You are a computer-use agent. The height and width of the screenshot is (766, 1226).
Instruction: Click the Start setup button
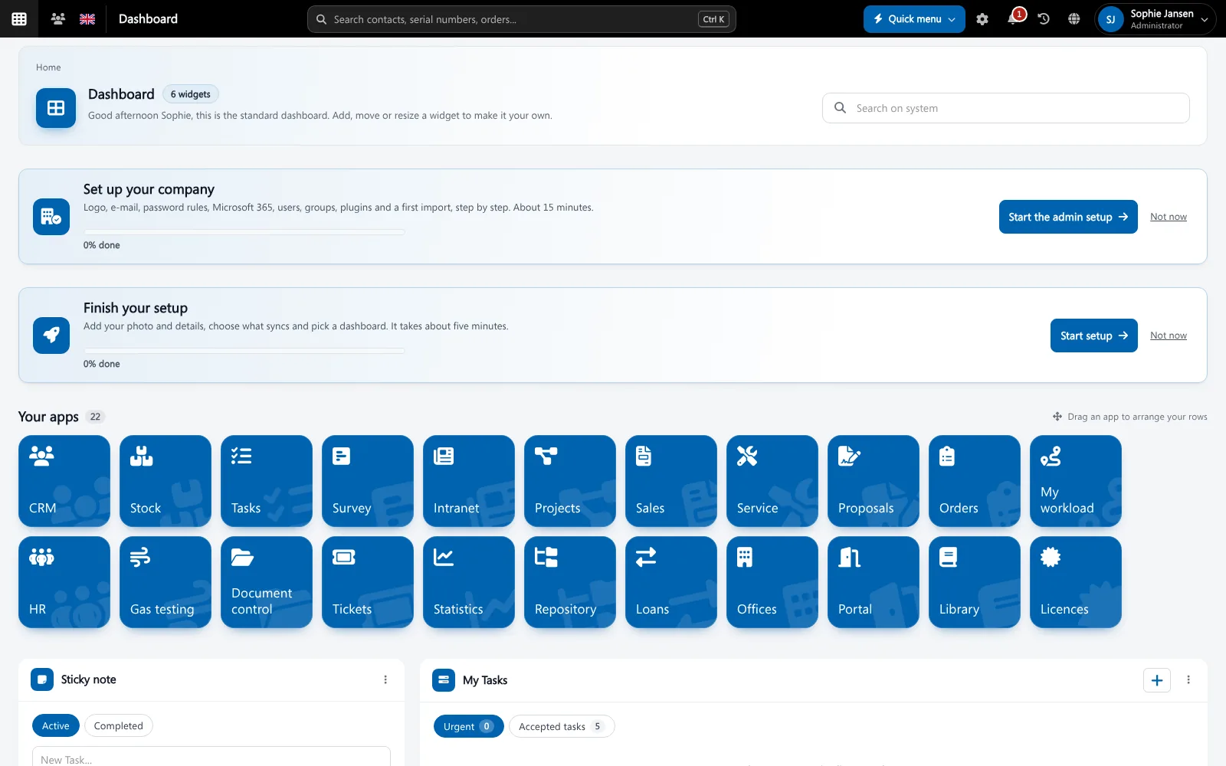click(1094, 336)
